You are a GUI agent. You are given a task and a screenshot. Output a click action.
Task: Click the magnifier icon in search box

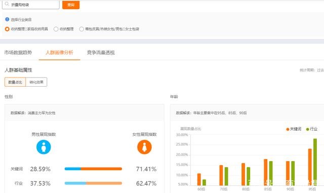click(x=7, y=4)
